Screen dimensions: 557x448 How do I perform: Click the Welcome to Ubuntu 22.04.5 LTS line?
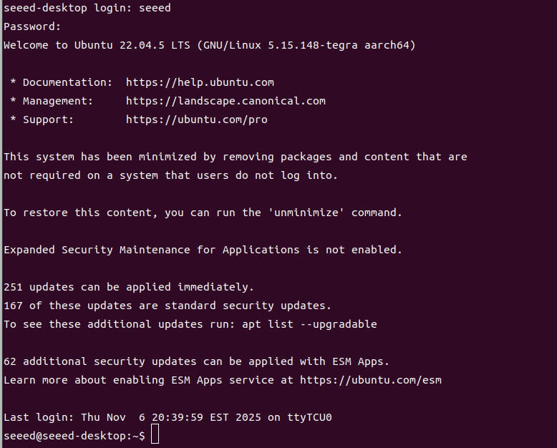pyautogui.click(x=209, y=45)
